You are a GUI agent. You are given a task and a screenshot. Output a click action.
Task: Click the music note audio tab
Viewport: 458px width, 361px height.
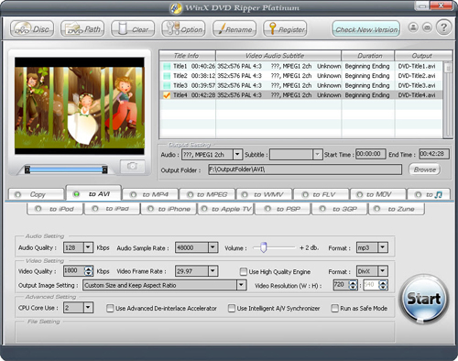(x=429, y=194)
